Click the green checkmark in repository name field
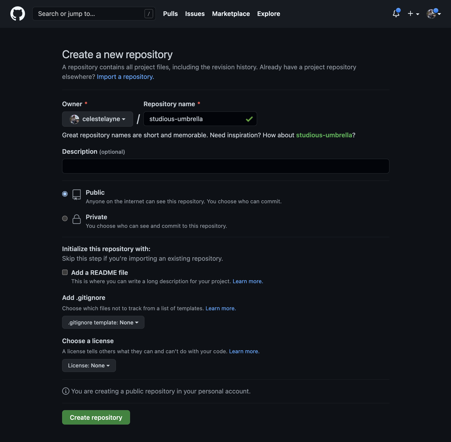Viewport: 451px width, 442px height. pos(249,119)
